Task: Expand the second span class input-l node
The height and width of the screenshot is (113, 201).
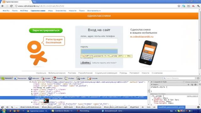Action: pyautogui.click(x=32, y=93)
